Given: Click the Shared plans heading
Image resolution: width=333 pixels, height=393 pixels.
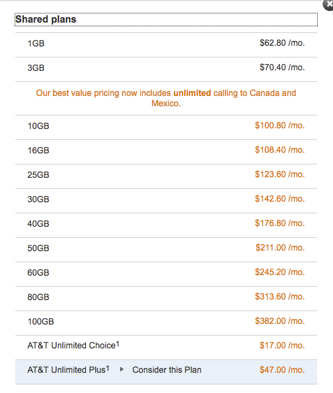Looking at the screenshot, I should point(46,20).
